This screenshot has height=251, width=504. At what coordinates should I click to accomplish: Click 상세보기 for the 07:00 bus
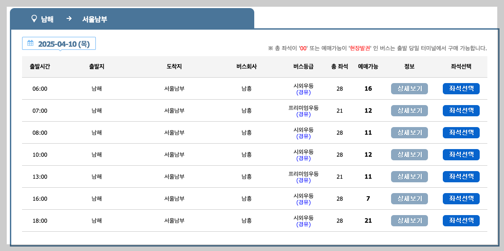(409, 110)
